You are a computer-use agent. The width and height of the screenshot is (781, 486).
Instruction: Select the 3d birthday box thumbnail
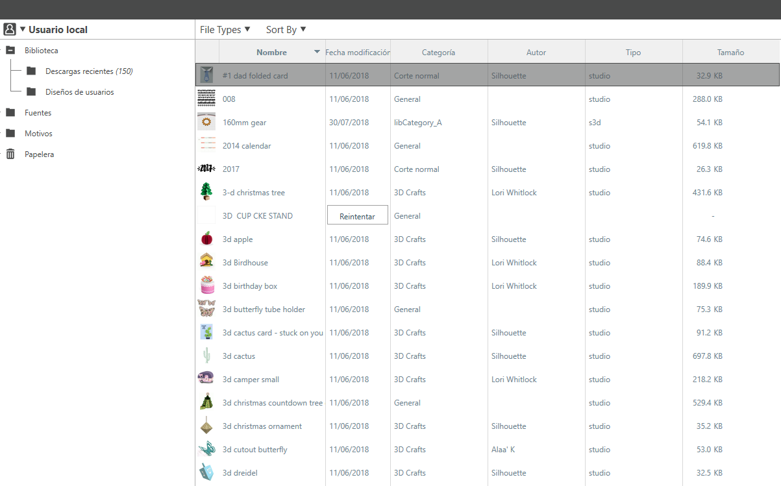(x=206, y=286)
